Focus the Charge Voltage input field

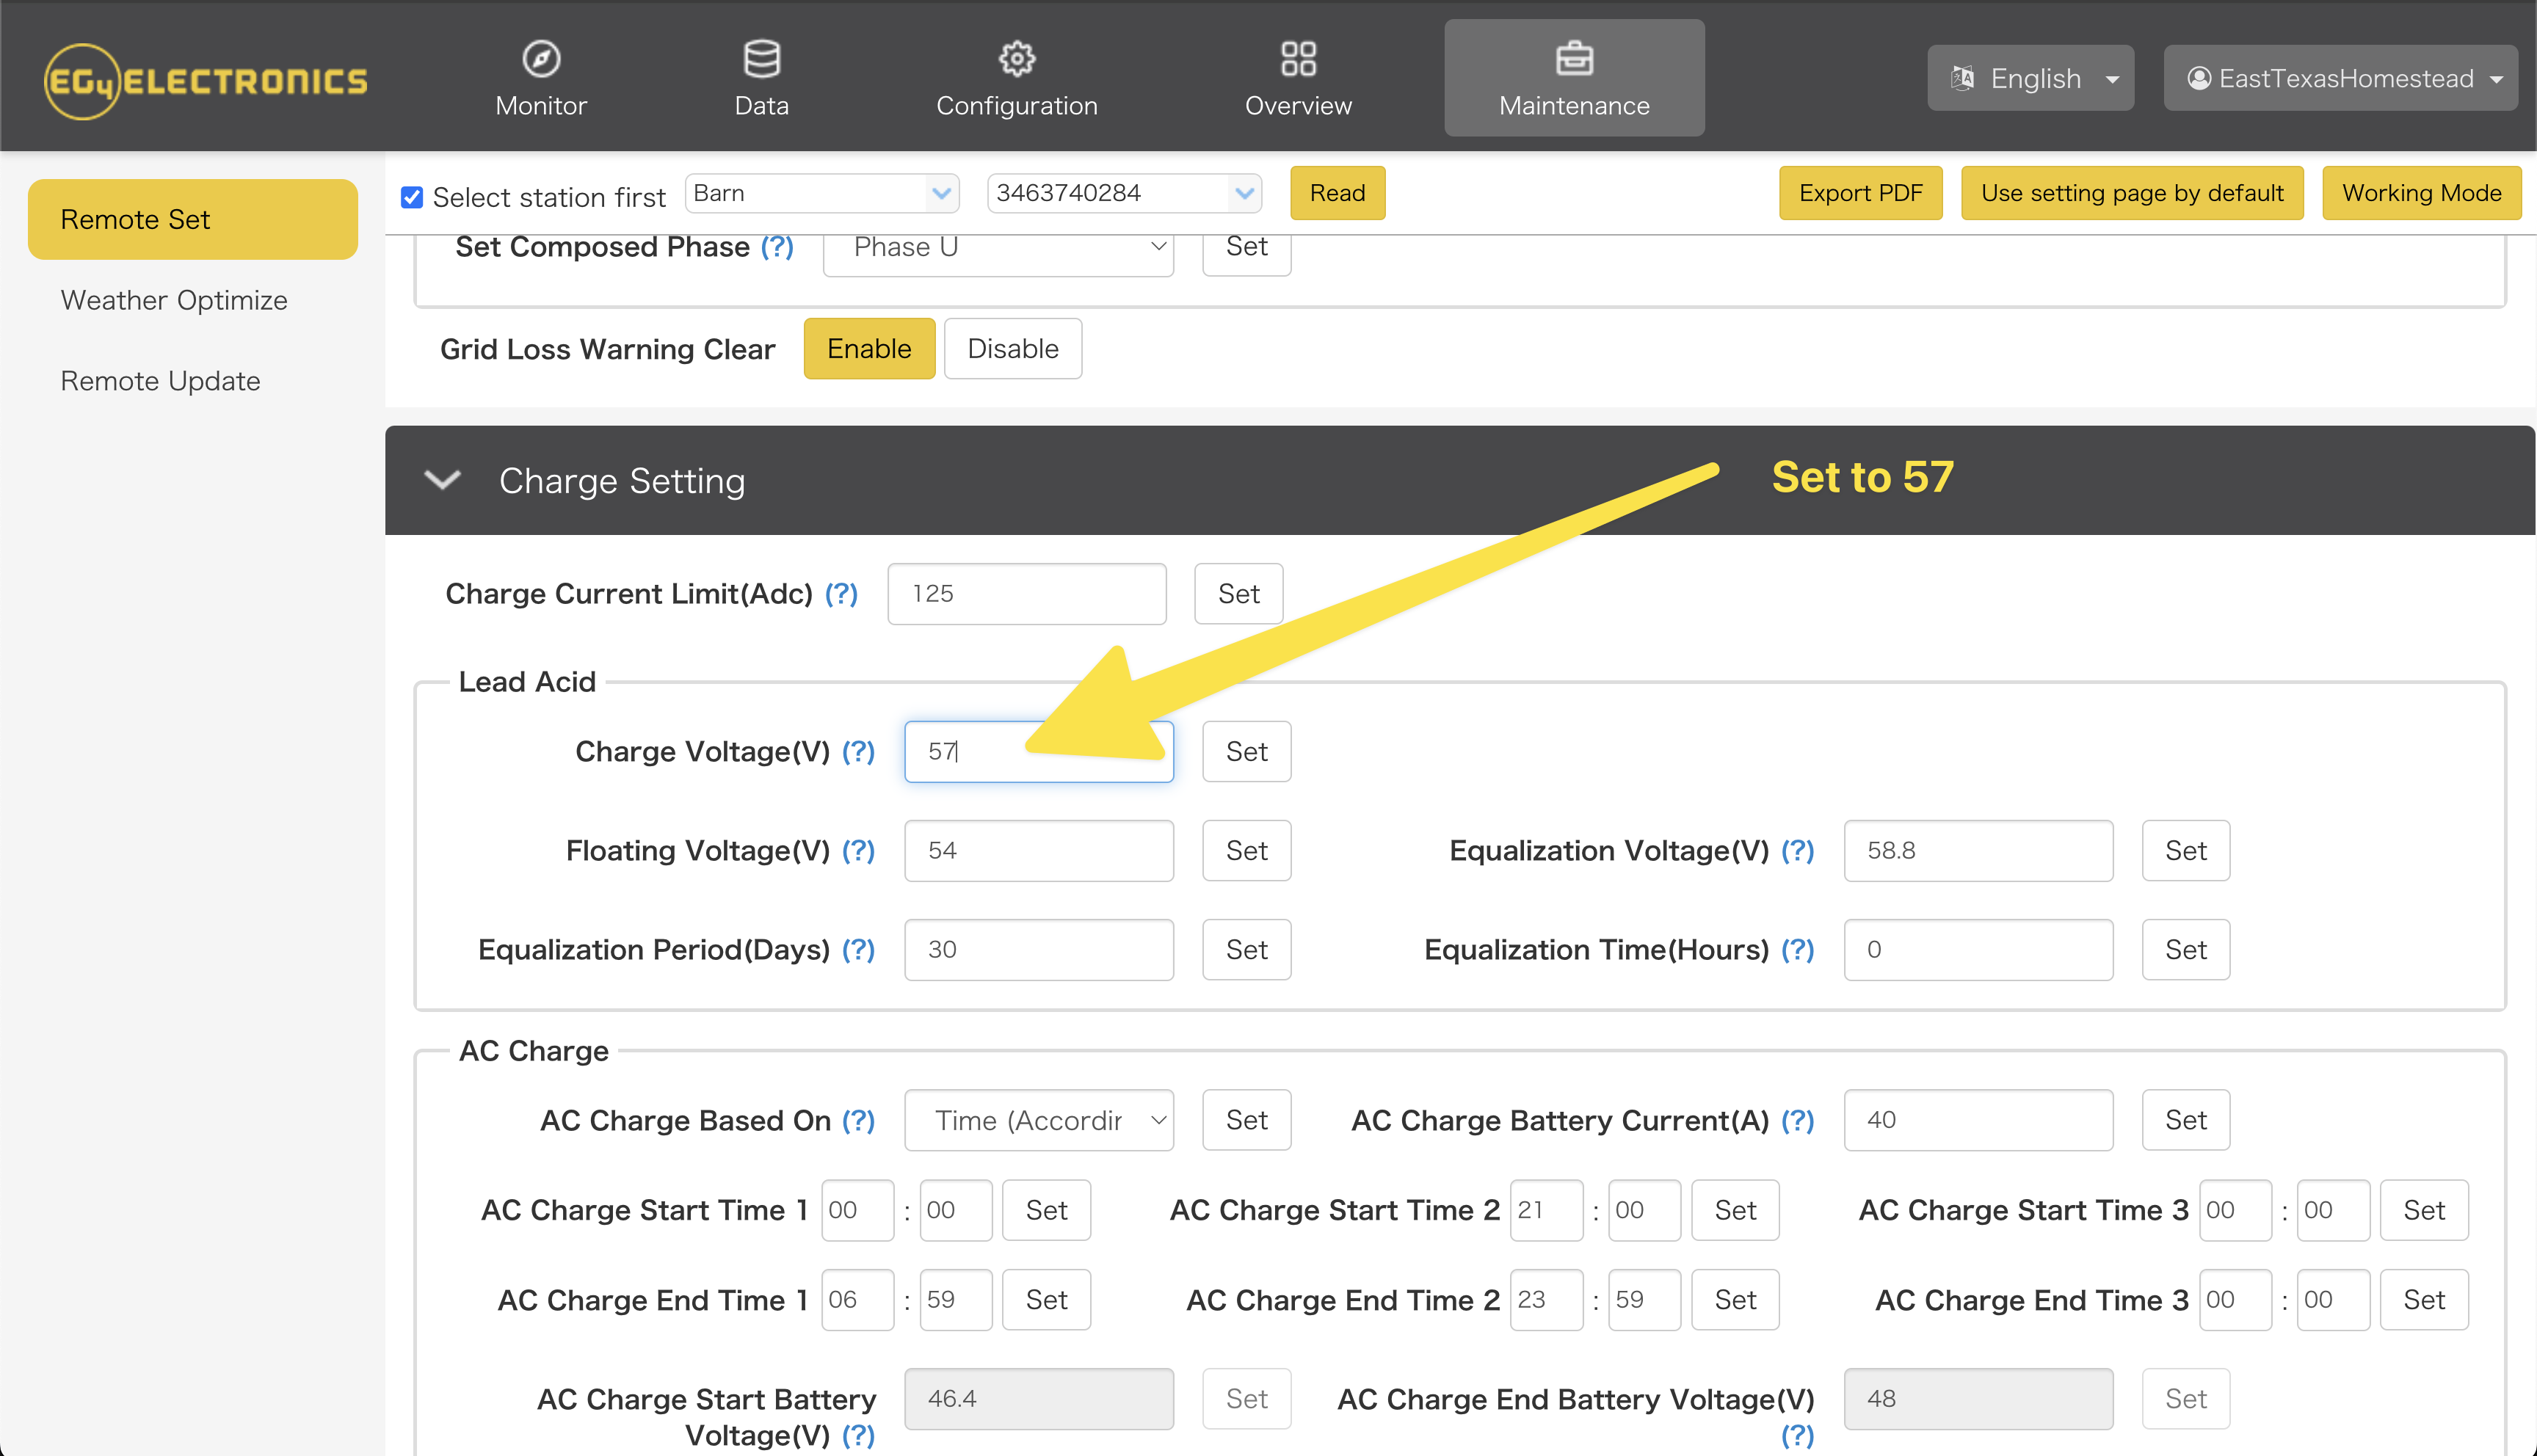coord(1038,751)
